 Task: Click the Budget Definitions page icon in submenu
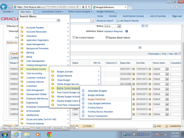83,99
